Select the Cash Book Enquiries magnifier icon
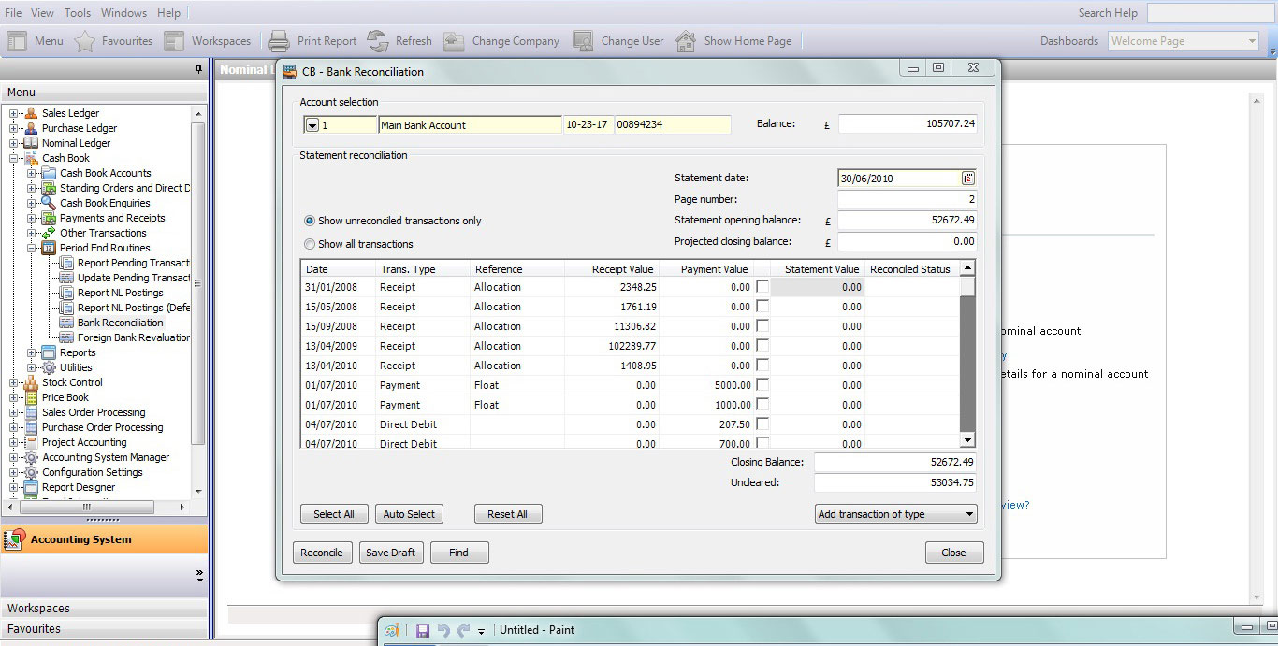This screenshot has height=646, width=1278. (49, 203)
